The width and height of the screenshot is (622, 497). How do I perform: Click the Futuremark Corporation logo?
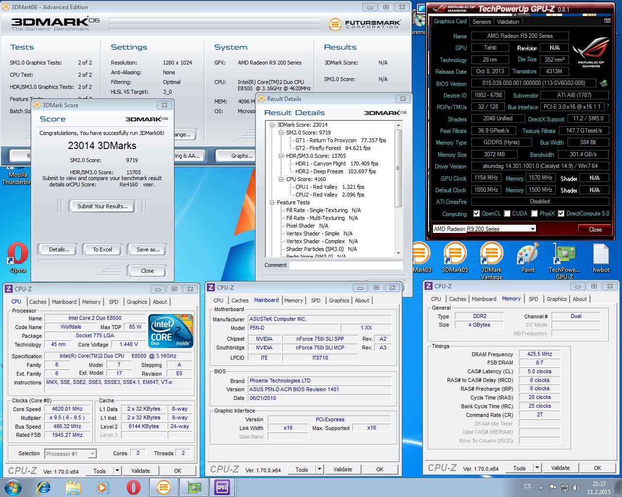365,24
